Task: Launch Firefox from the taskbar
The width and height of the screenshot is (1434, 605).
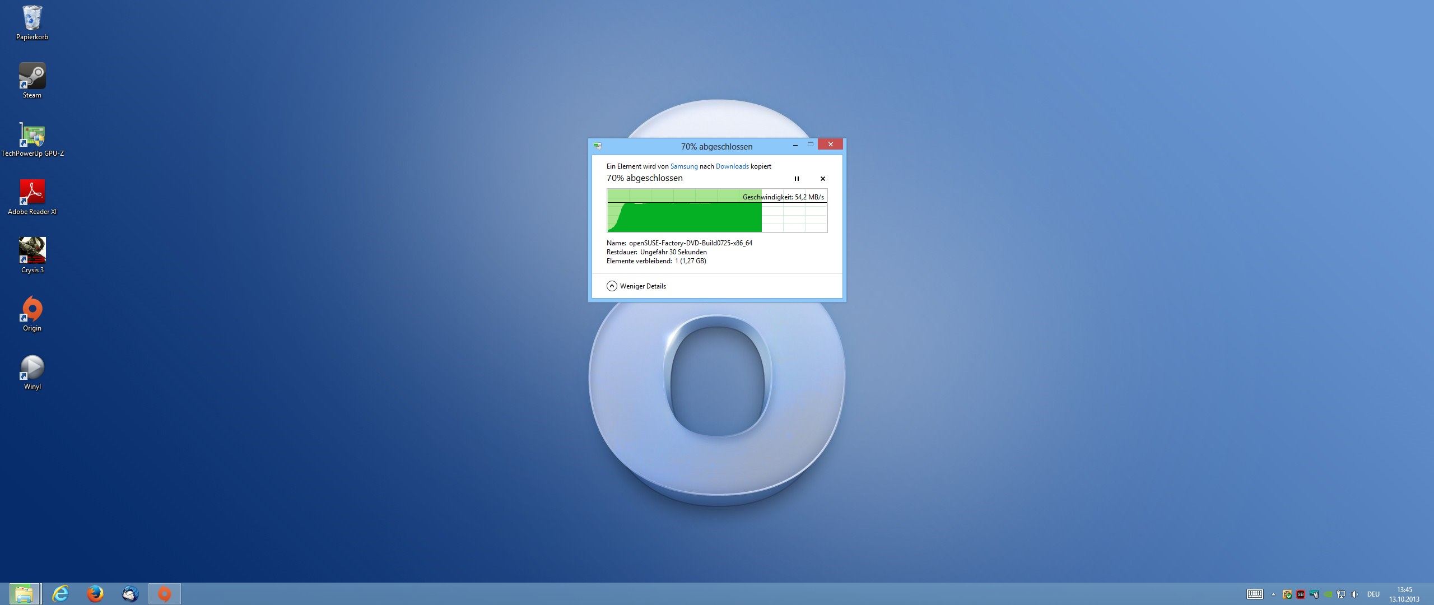Action: pos(95,594)
